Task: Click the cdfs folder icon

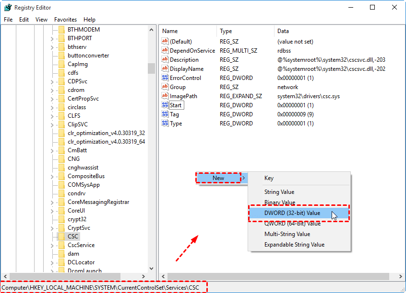Action: tap(61, 73)
